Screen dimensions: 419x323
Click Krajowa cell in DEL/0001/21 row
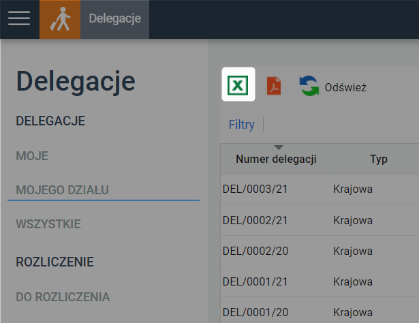pos(353,282)
